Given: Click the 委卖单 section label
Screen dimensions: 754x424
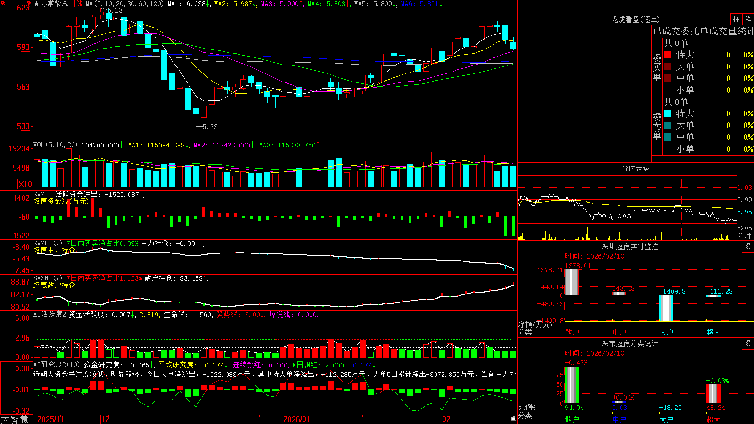Looking at the screenshot, I should [x=657, y=126].
